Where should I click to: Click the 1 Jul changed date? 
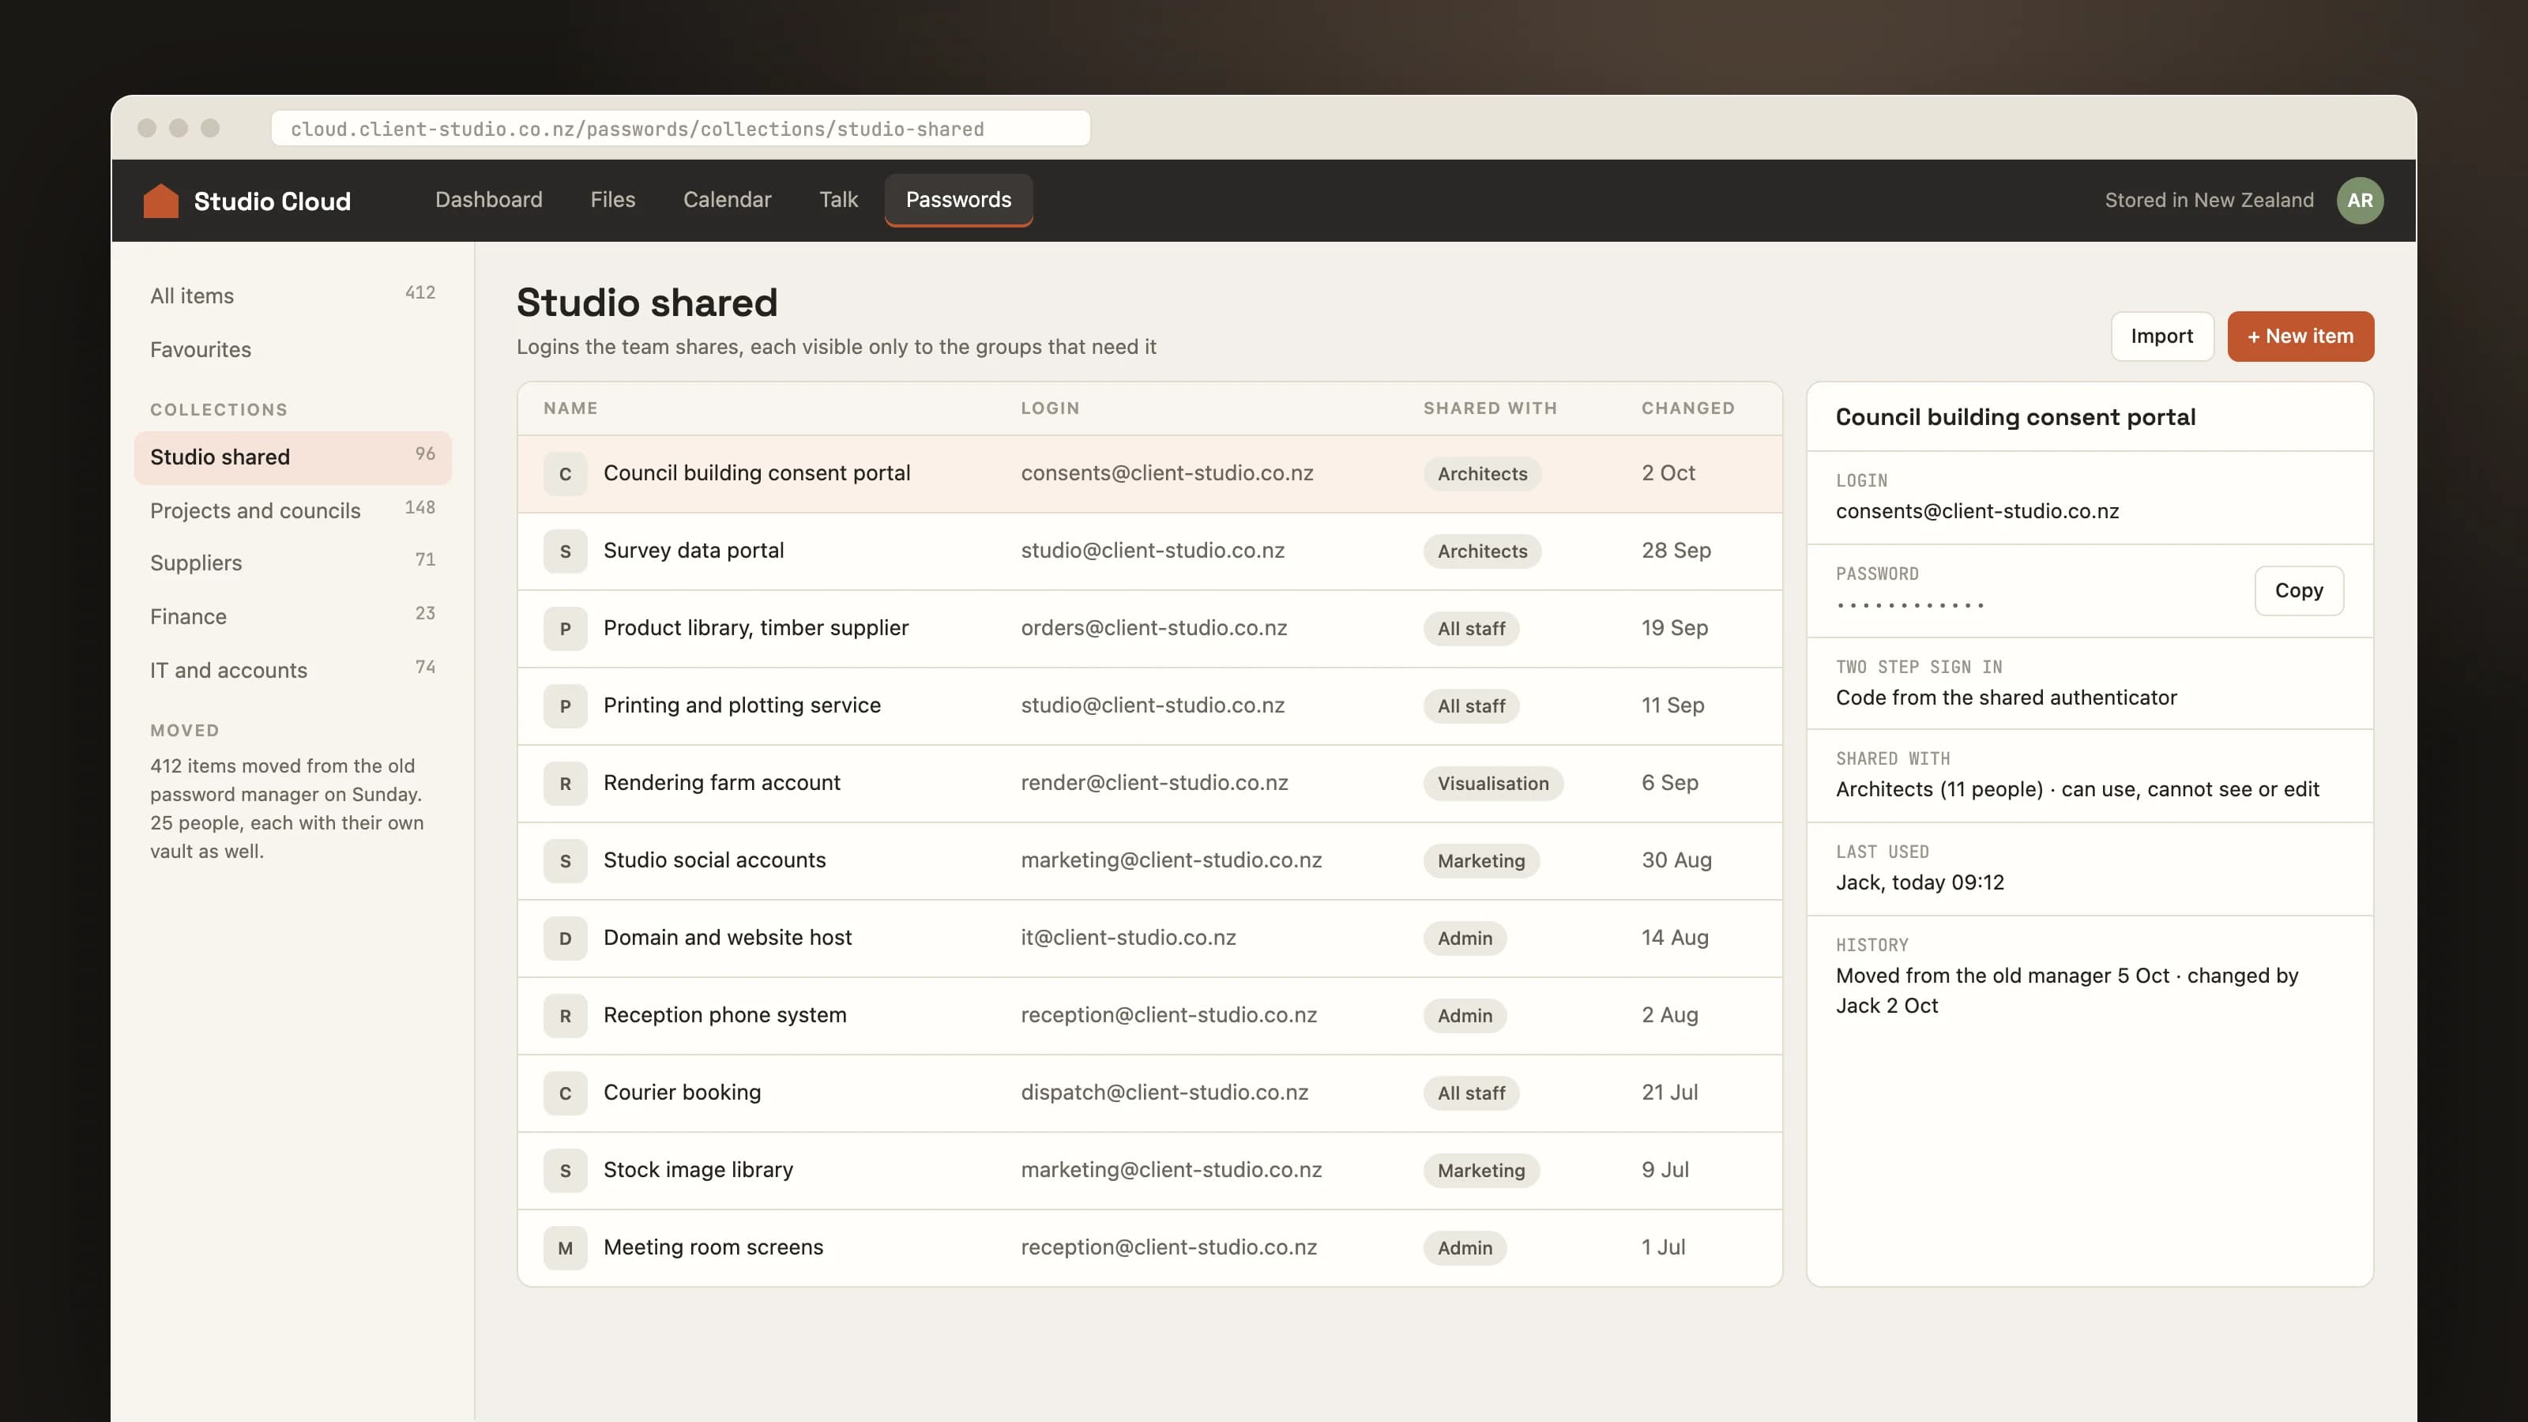click(1664, 1247)
